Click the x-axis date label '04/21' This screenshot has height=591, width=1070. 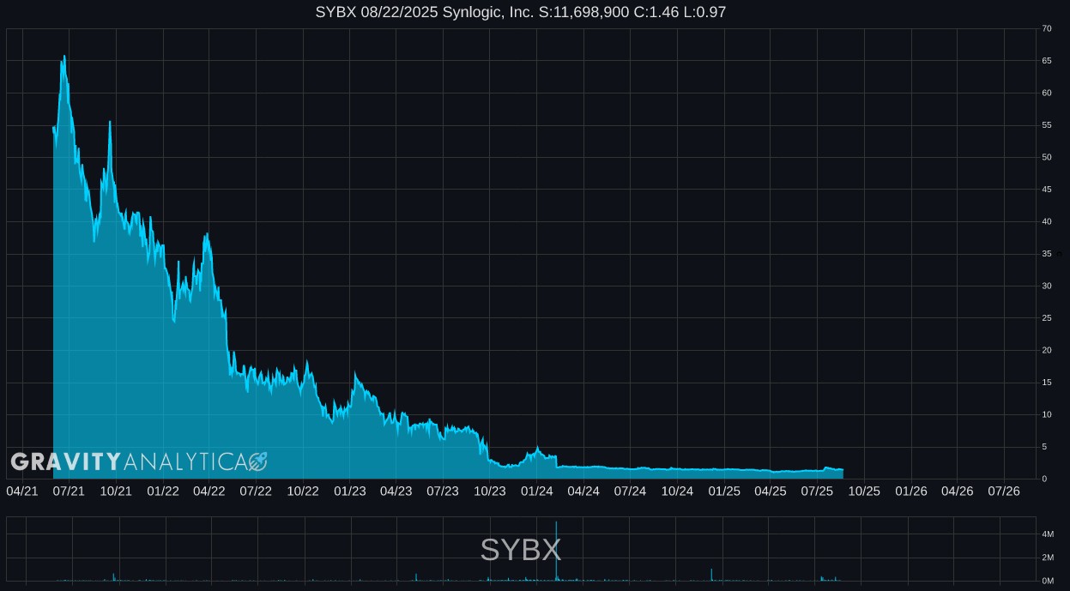(22, 491)
